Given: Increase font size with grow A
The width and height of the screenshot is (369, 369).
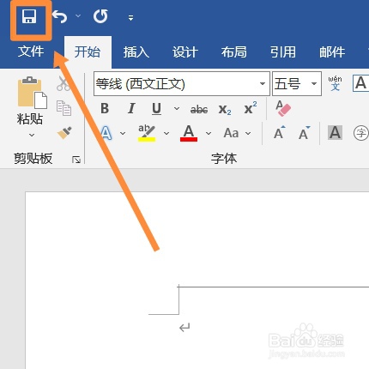Looking at the screenshot, I should (280, 133).
